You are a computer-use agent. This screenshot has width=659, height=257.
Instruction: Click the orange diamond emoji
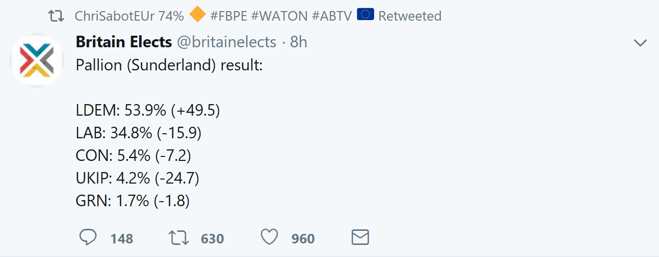pyautogui.click(x=197, y=16)
